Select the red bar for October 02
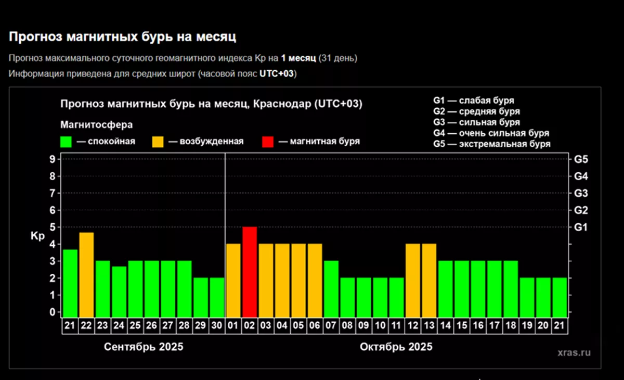Screen dimensions: 624x380 (250, 271)
